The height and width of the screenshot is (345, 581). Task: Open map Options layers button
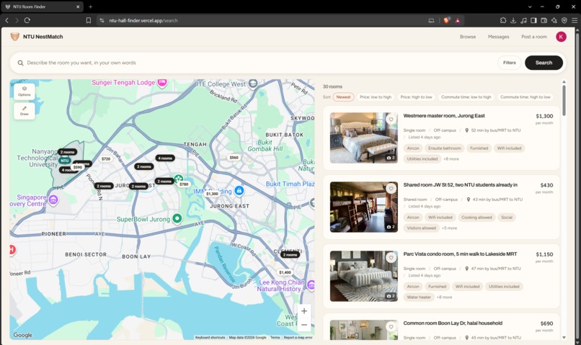click(x=25, y=91)
